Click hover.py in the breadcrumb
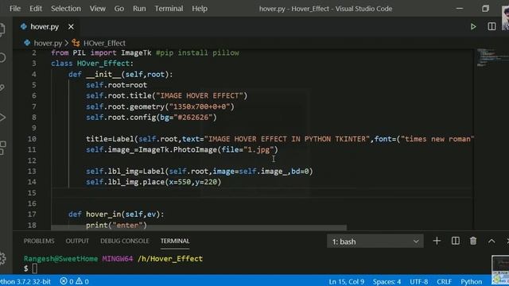Viewport: 509px width, 286px height. [48, 43]
